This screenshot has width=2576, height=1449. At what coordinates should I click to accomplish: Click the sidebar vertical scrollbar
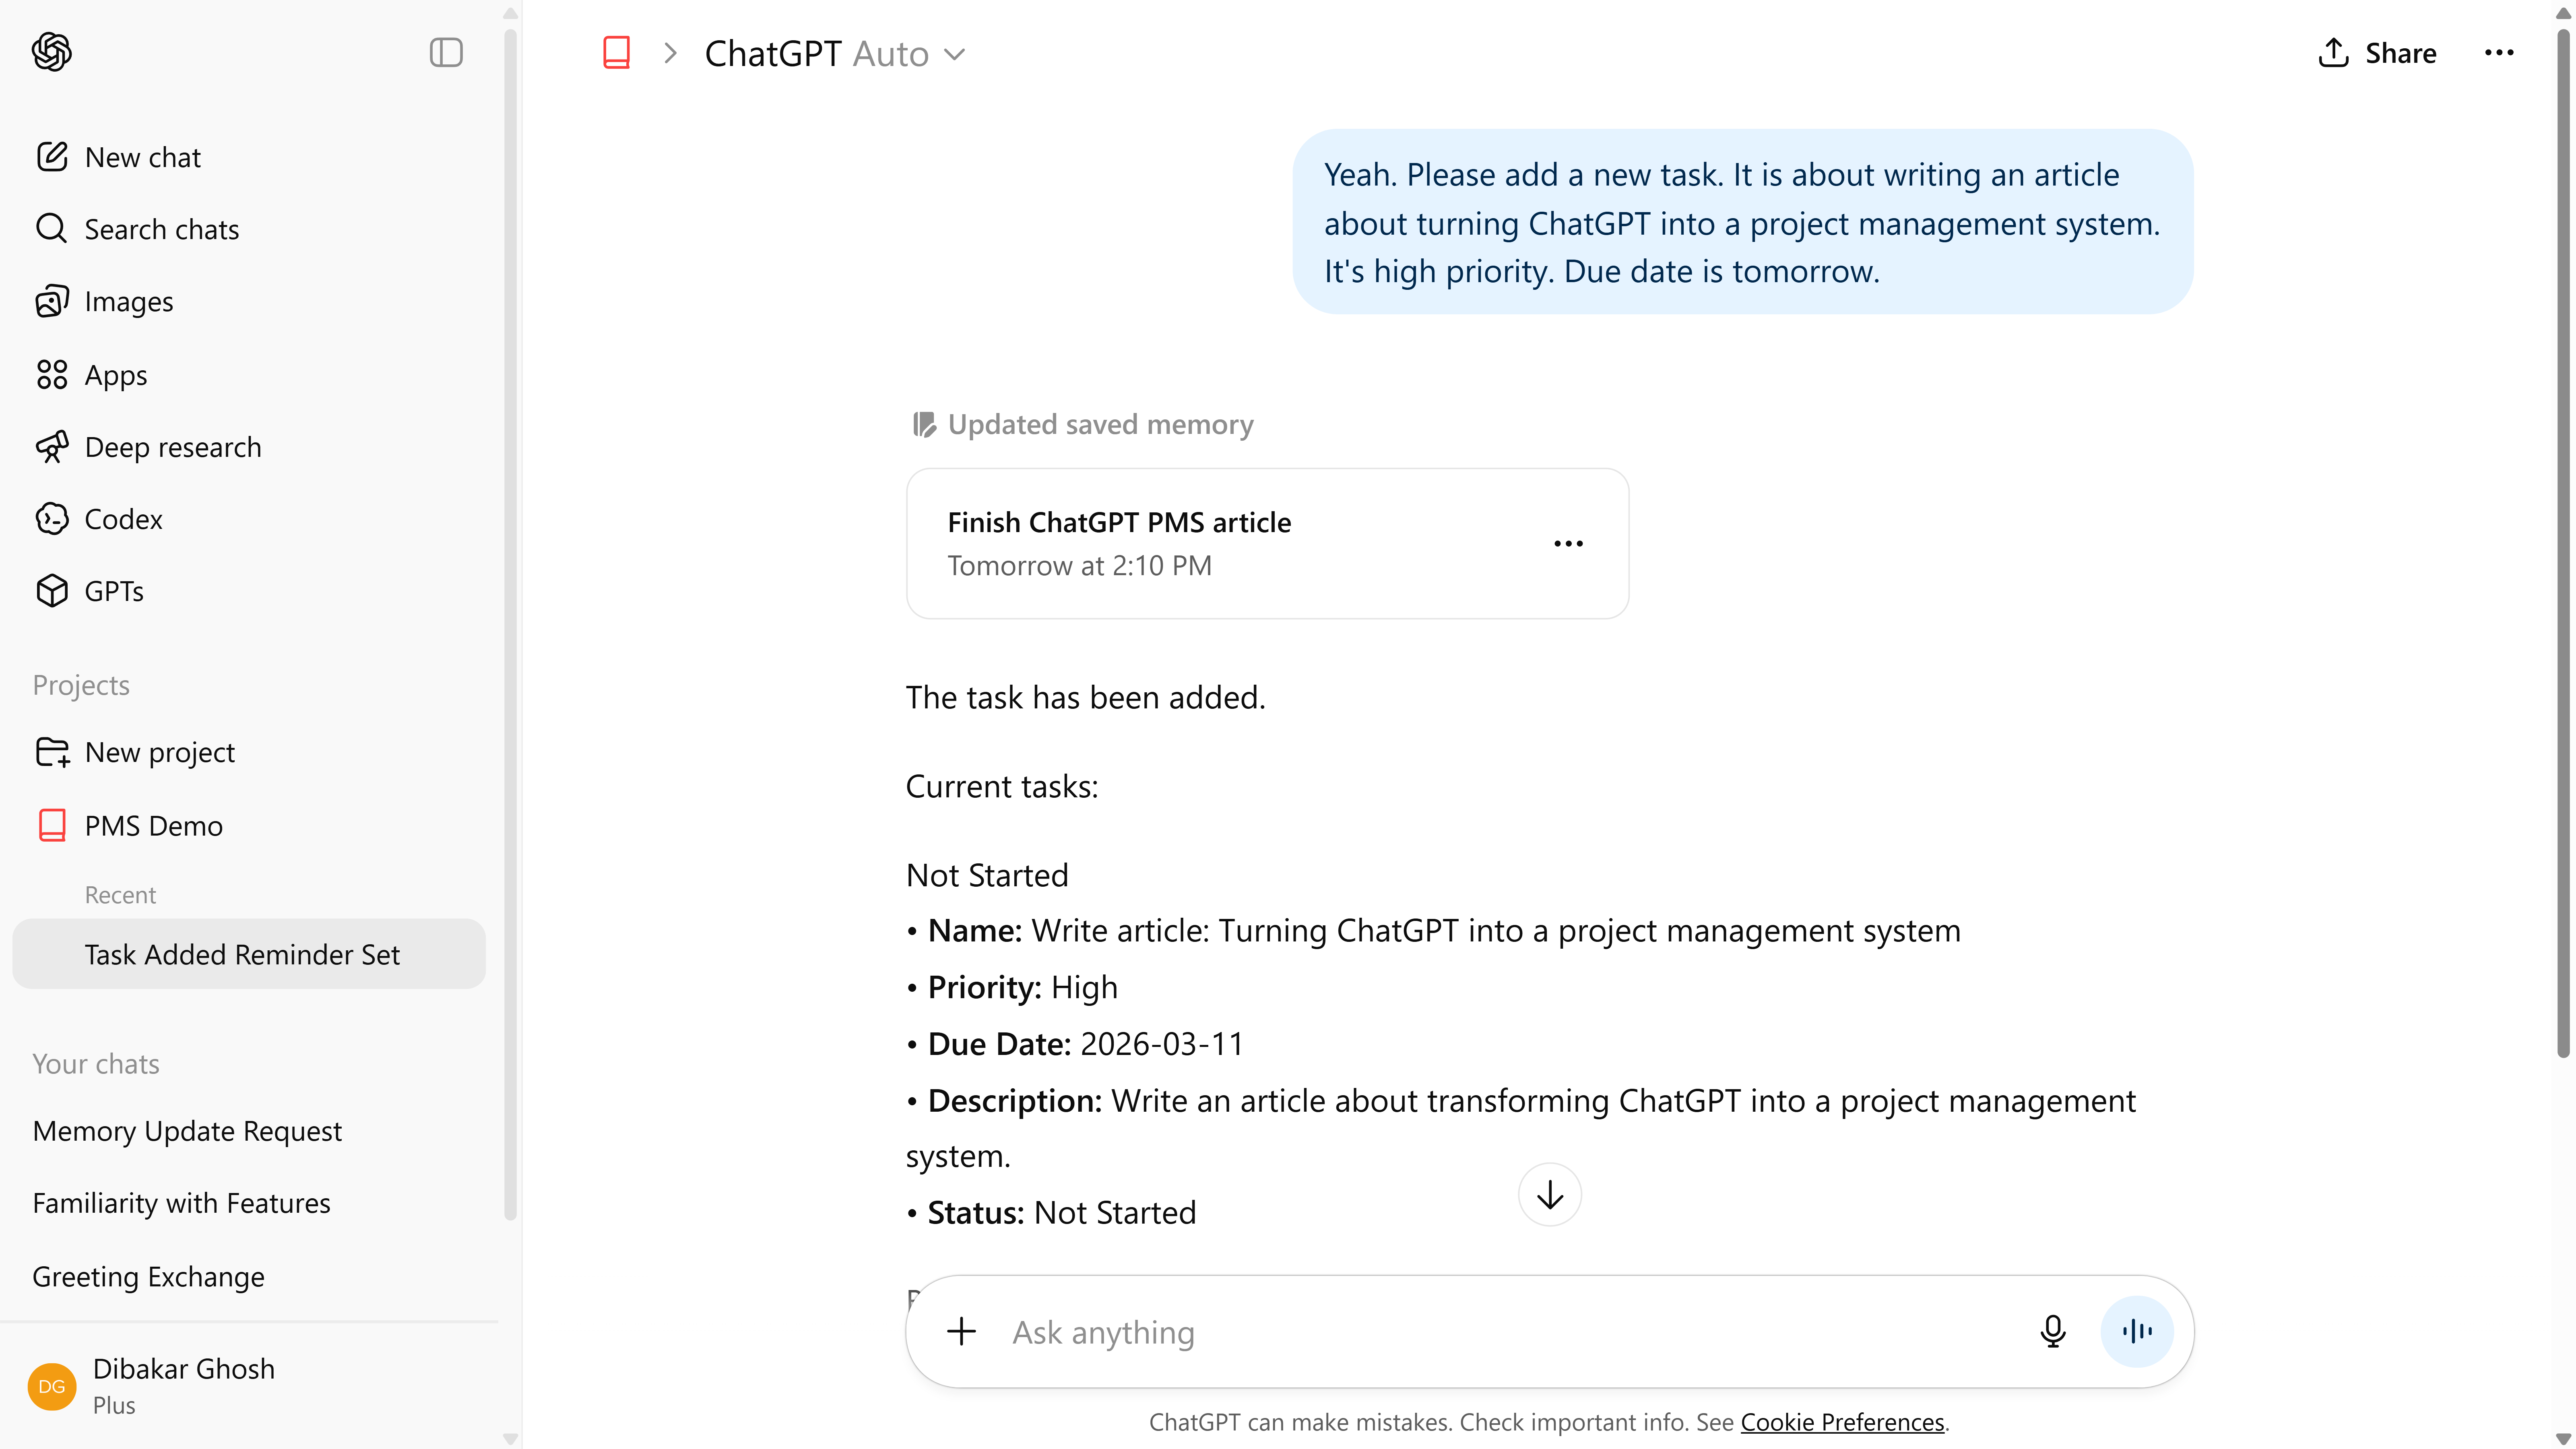click(510, 625)
